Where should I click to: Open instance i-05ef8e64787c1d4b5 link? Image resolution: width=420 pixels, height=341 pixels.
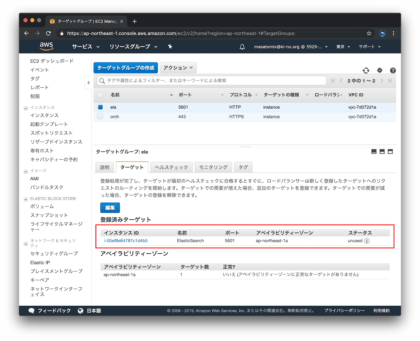tap(126, 240)
